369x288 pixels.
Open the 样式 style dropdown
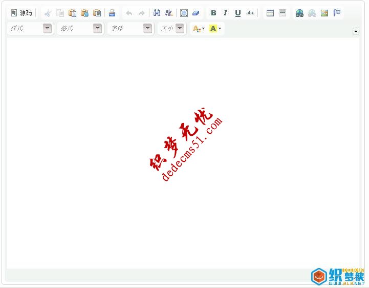(x=31, y=29)
